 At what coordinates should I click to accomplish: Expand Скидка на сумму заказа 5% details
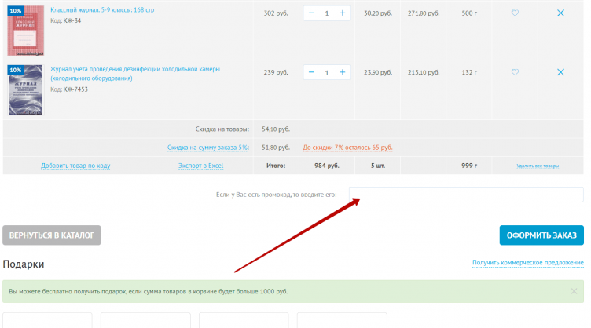pos(207,147)
